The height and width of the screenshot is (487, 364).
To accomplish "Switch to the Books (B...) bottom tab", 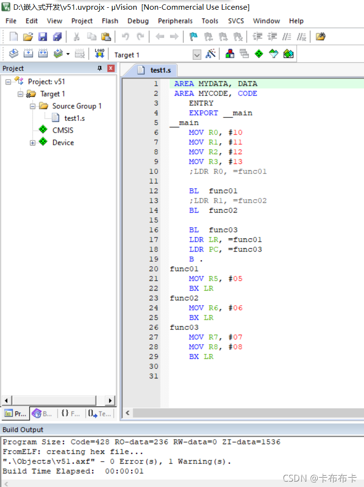I will 42,414.
